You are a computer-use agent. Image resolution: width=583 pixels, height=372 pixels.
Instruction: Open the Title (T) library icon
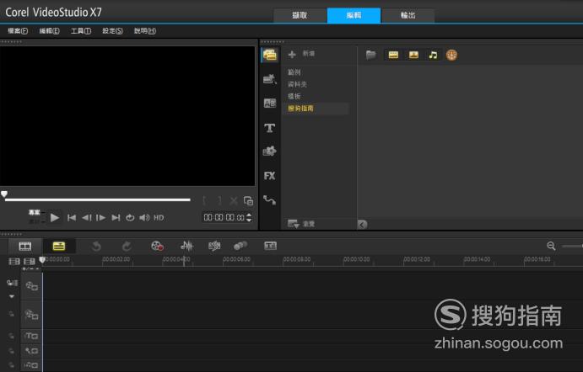(x=269, y=128)
